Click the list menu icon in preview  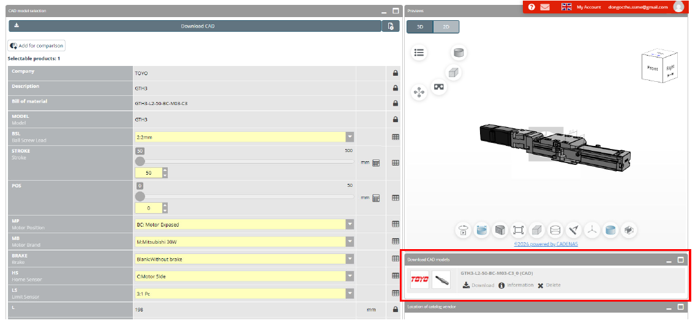(x=419, y=53)
